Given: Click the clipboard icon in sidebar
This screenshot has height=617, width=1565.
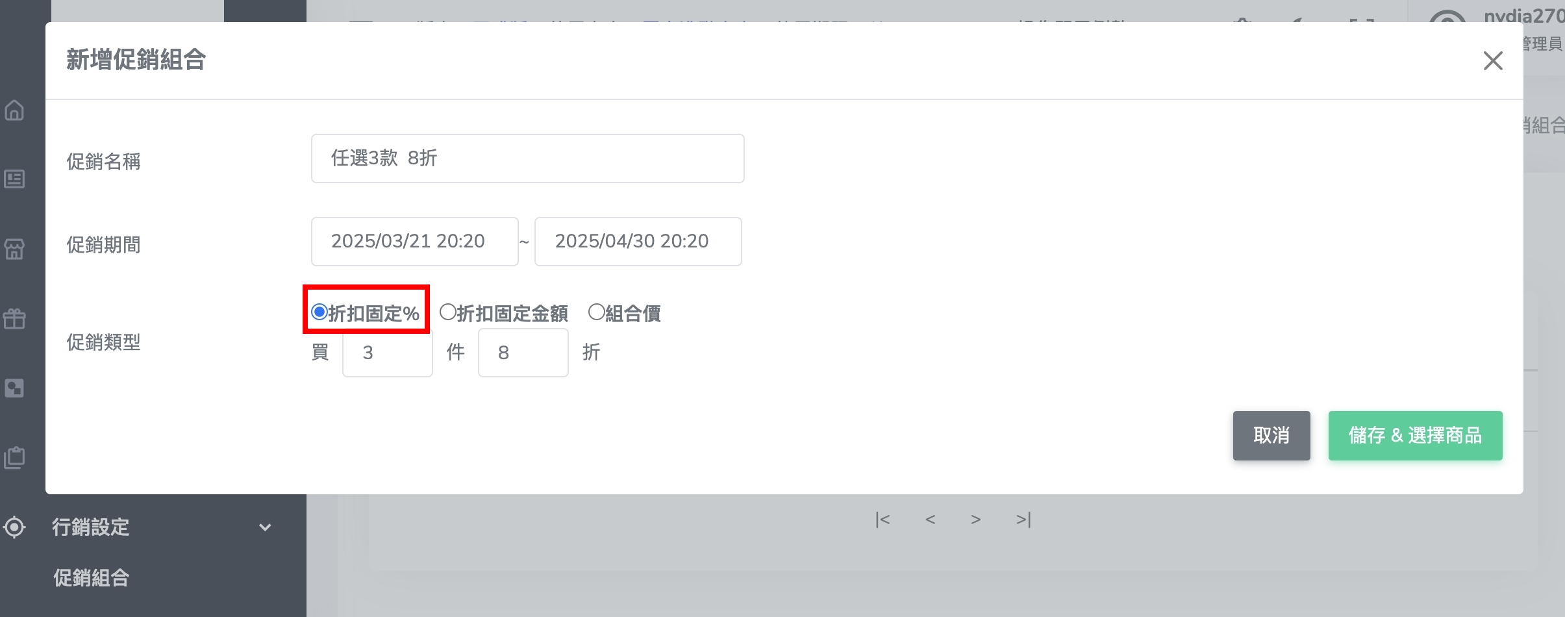Looking at the screenshot, I should 14,457.
